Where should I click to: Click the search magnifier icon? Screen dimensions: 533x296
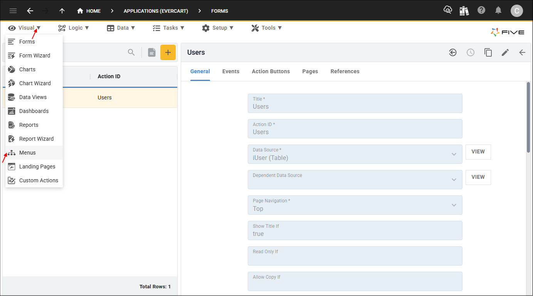[131, 52]
